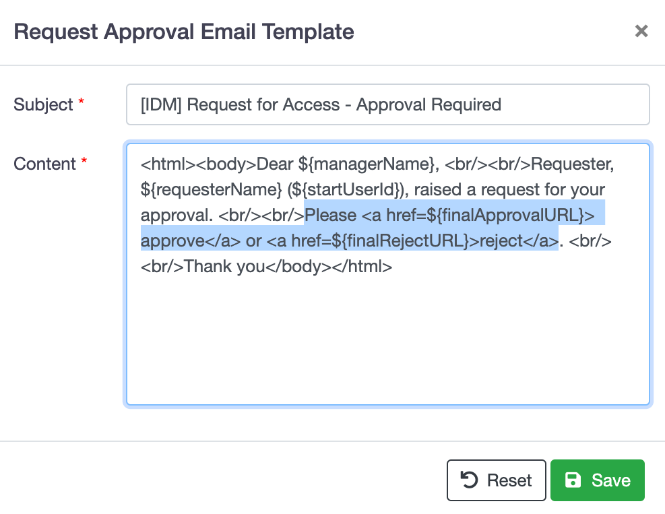Place cursor at "Thank you" in Content
This screenshot has width=665, height=514.
pos(224,266)
